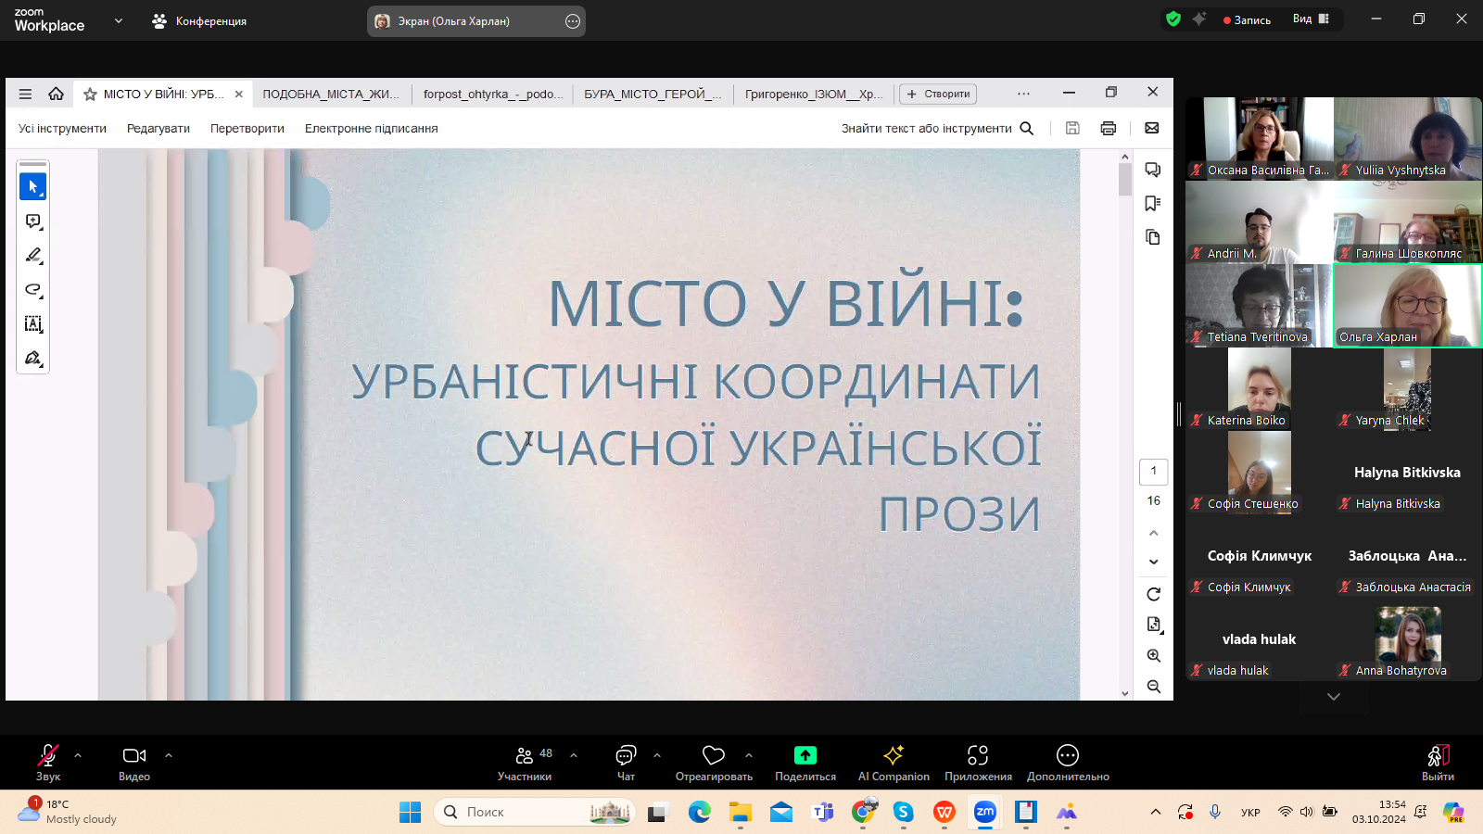Open the bookmarks panel icon
The image size is (1483, 834).
tap(1152, 204)
